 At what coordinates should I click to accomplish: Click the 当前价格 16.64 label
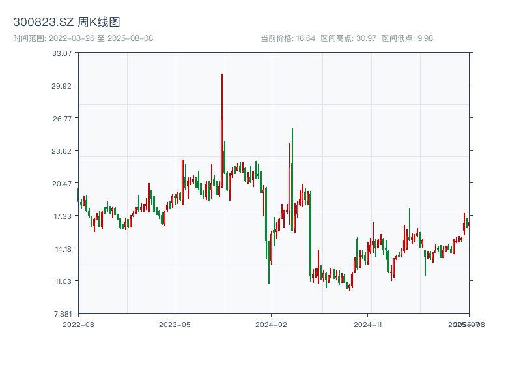point(288,38)
